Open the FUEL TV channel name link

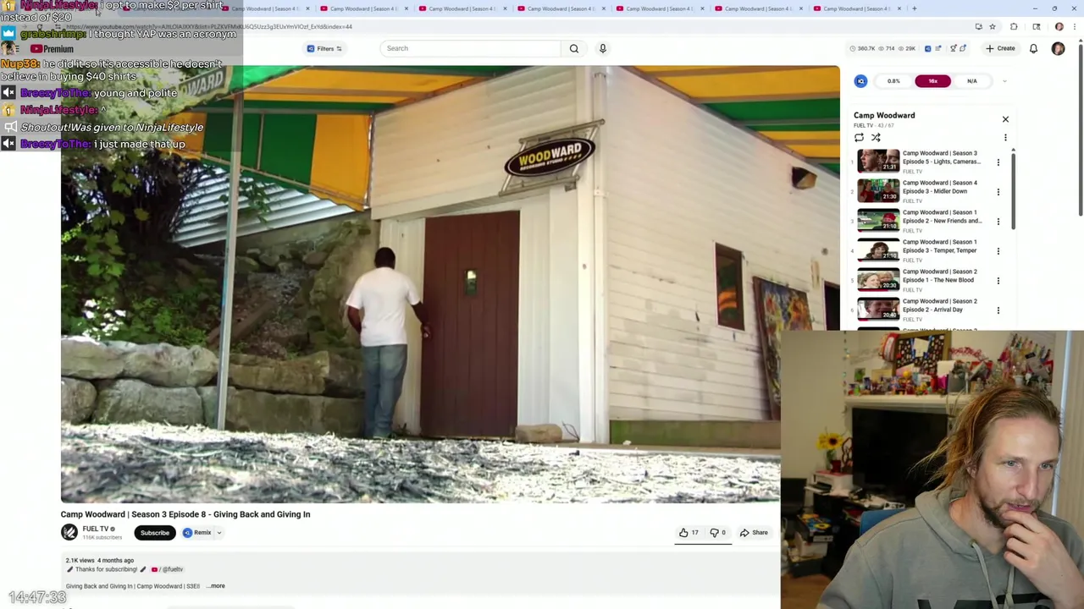coord(95,529)
